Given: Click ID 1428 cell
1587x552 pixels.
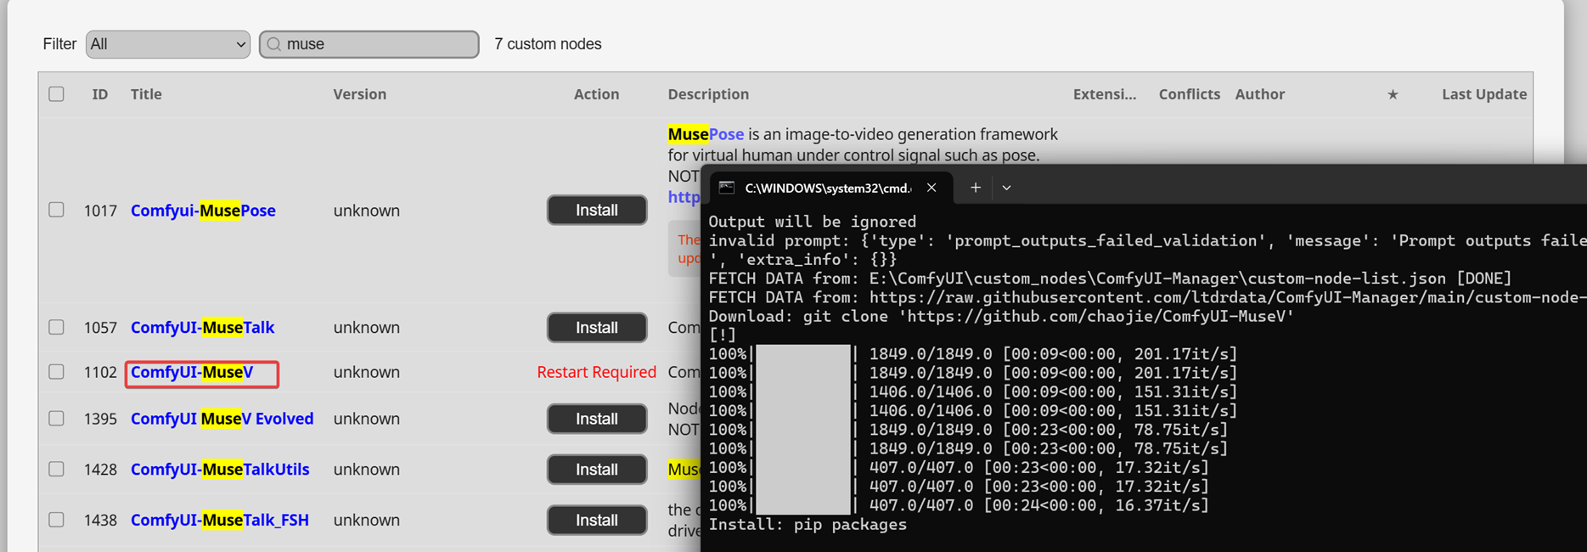Looking at the screenshot, I should pyautogui.click(x=100, y=470).
